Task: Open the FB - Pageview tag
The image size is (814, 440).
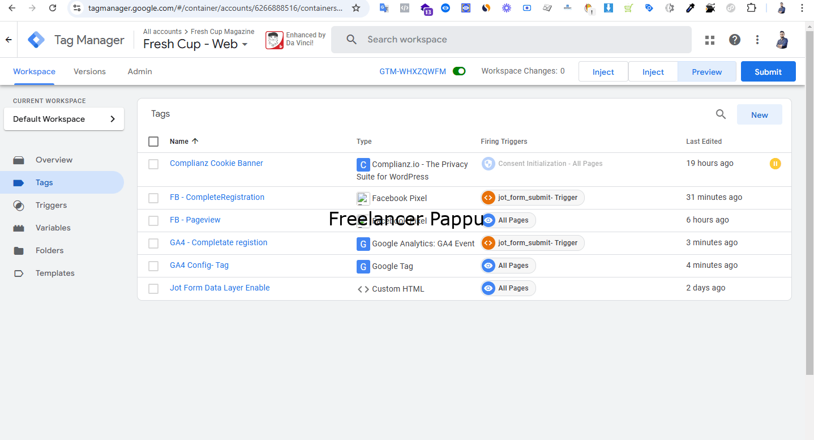Action: [x=195, y=220]
